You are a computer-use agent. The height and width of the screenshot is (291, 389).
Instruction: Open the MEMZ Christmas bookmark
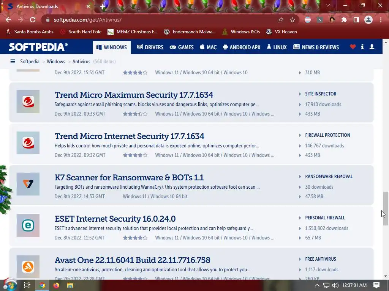pyautogui.click(x=133, y=32)
